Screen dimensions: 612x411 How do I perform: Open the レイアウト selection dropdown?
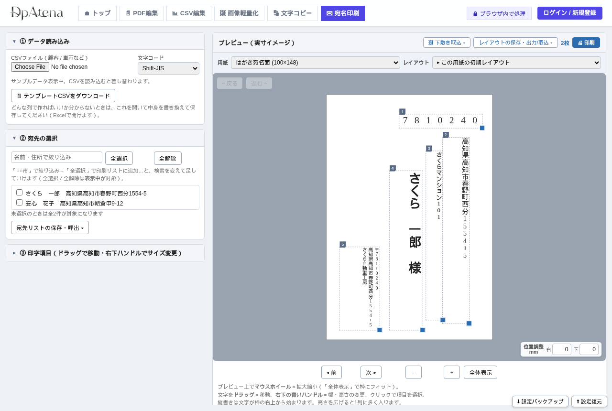click(x=516, y=63)
